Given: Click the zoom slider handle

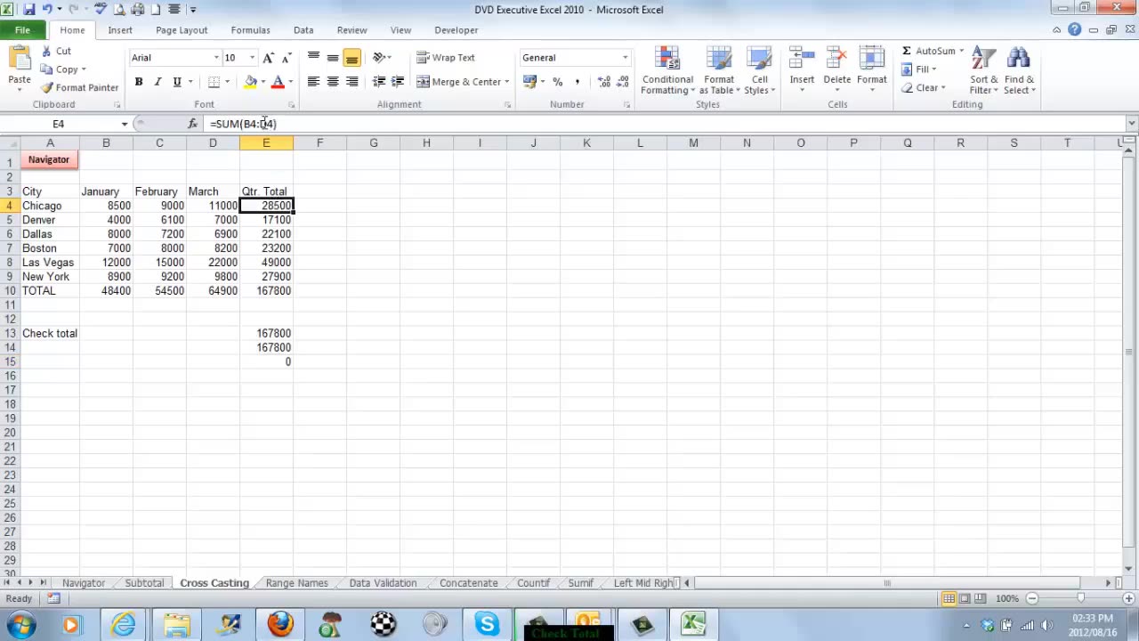Looking at the screenshot, I should tap(1080, 598).
